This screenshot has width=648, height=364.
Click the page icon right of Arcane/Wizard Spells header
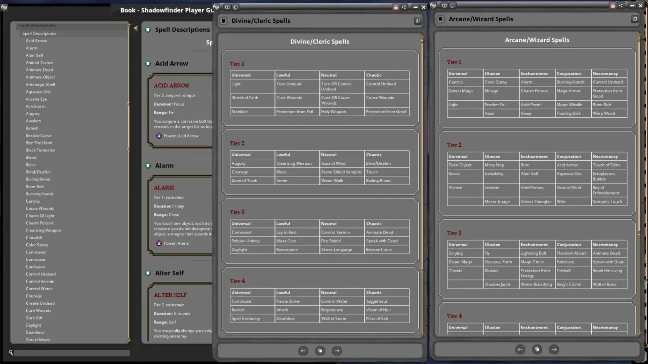point(634,19)
